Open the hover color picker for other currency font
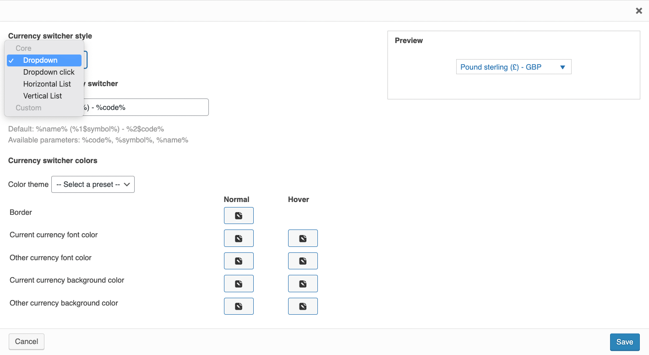649x355 pixels. point(303,261)
